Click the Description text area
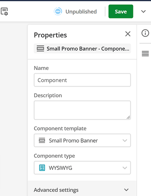This screenshot has height=196, width=151. click(82, 110)
